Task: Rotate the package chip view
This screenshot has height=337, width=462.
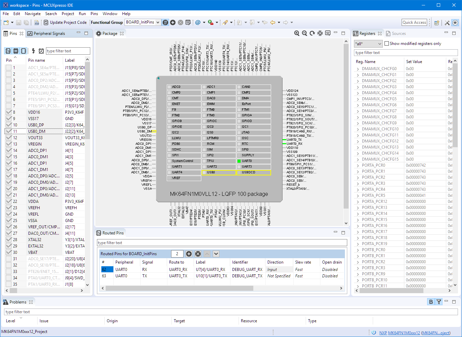Action: click(x=312, y=33)
